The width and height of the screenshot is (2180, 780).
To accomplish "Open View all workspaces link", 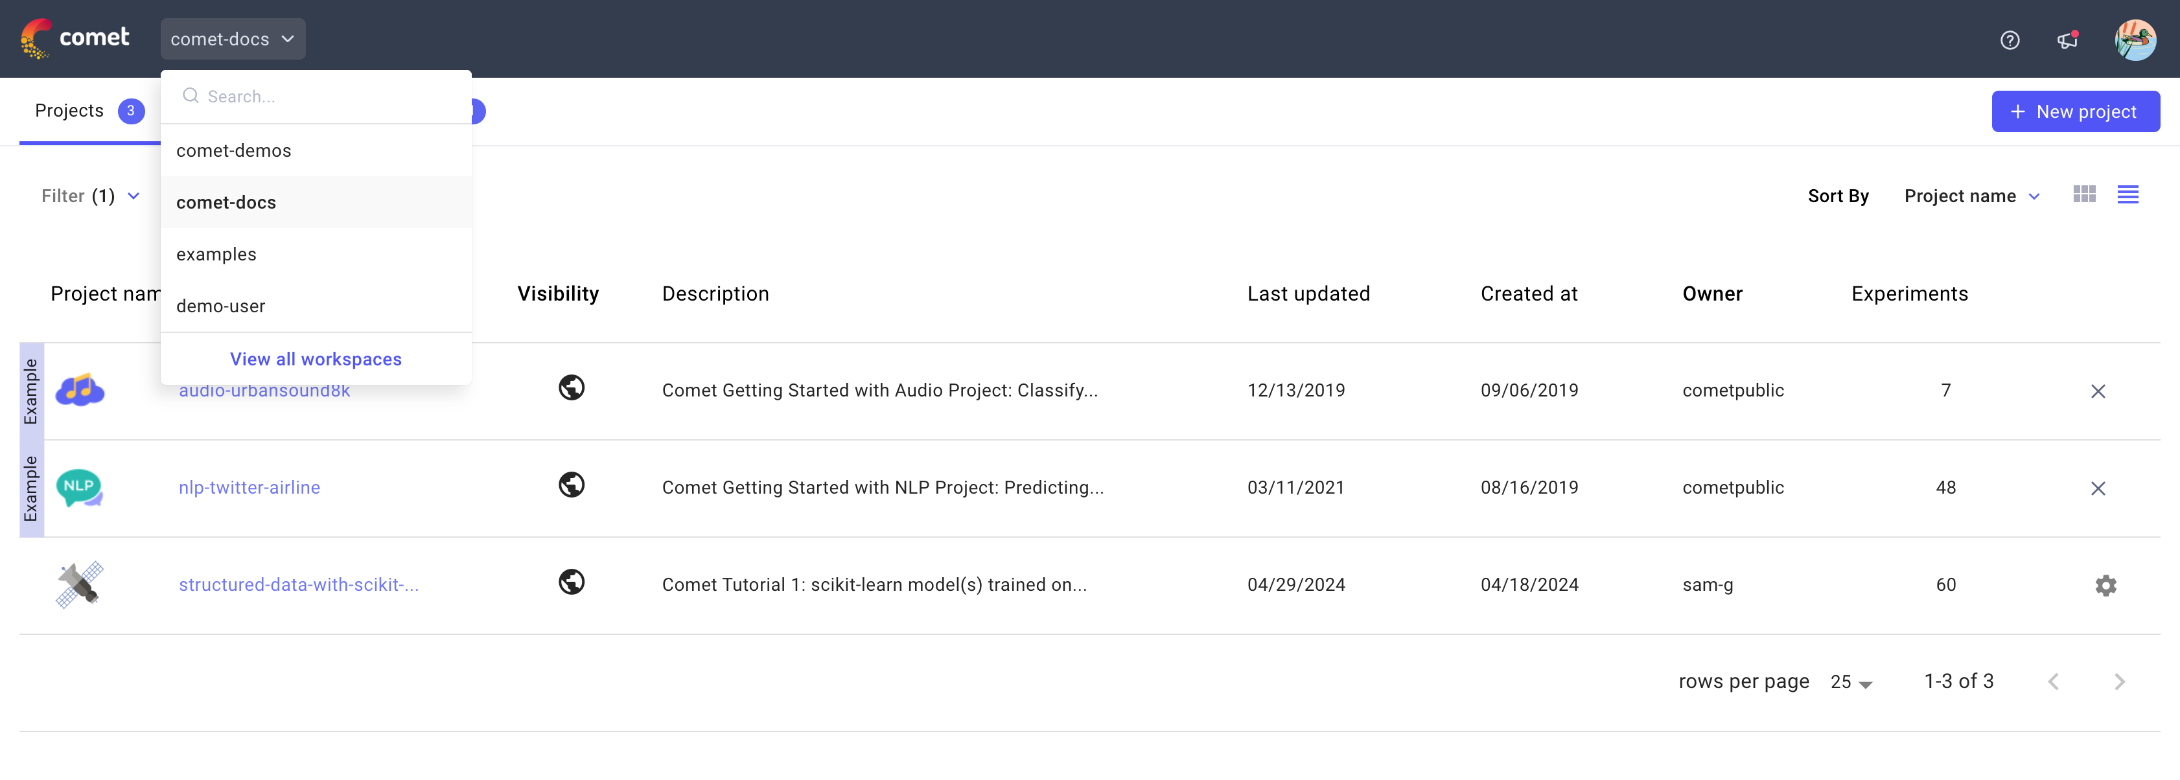I will point(315,359).
